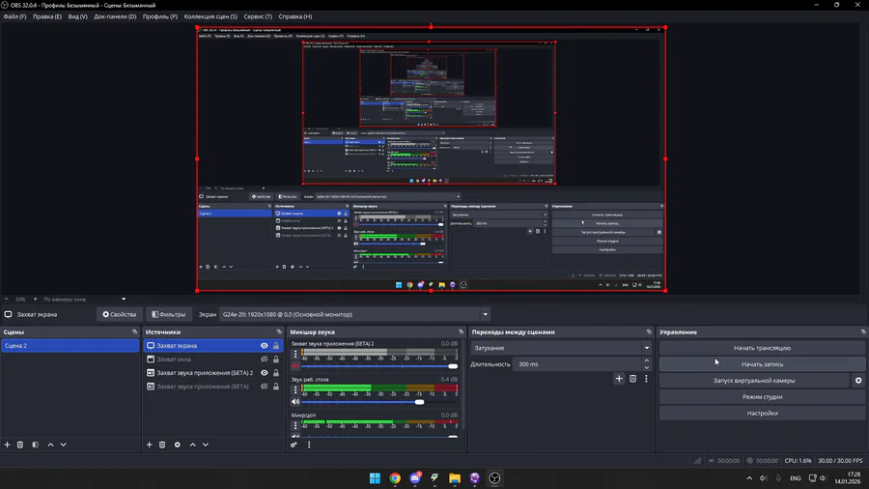Click the Начать трансляцию button
The width and height of the screenshot is (869, 489).
tap(762, 348)
